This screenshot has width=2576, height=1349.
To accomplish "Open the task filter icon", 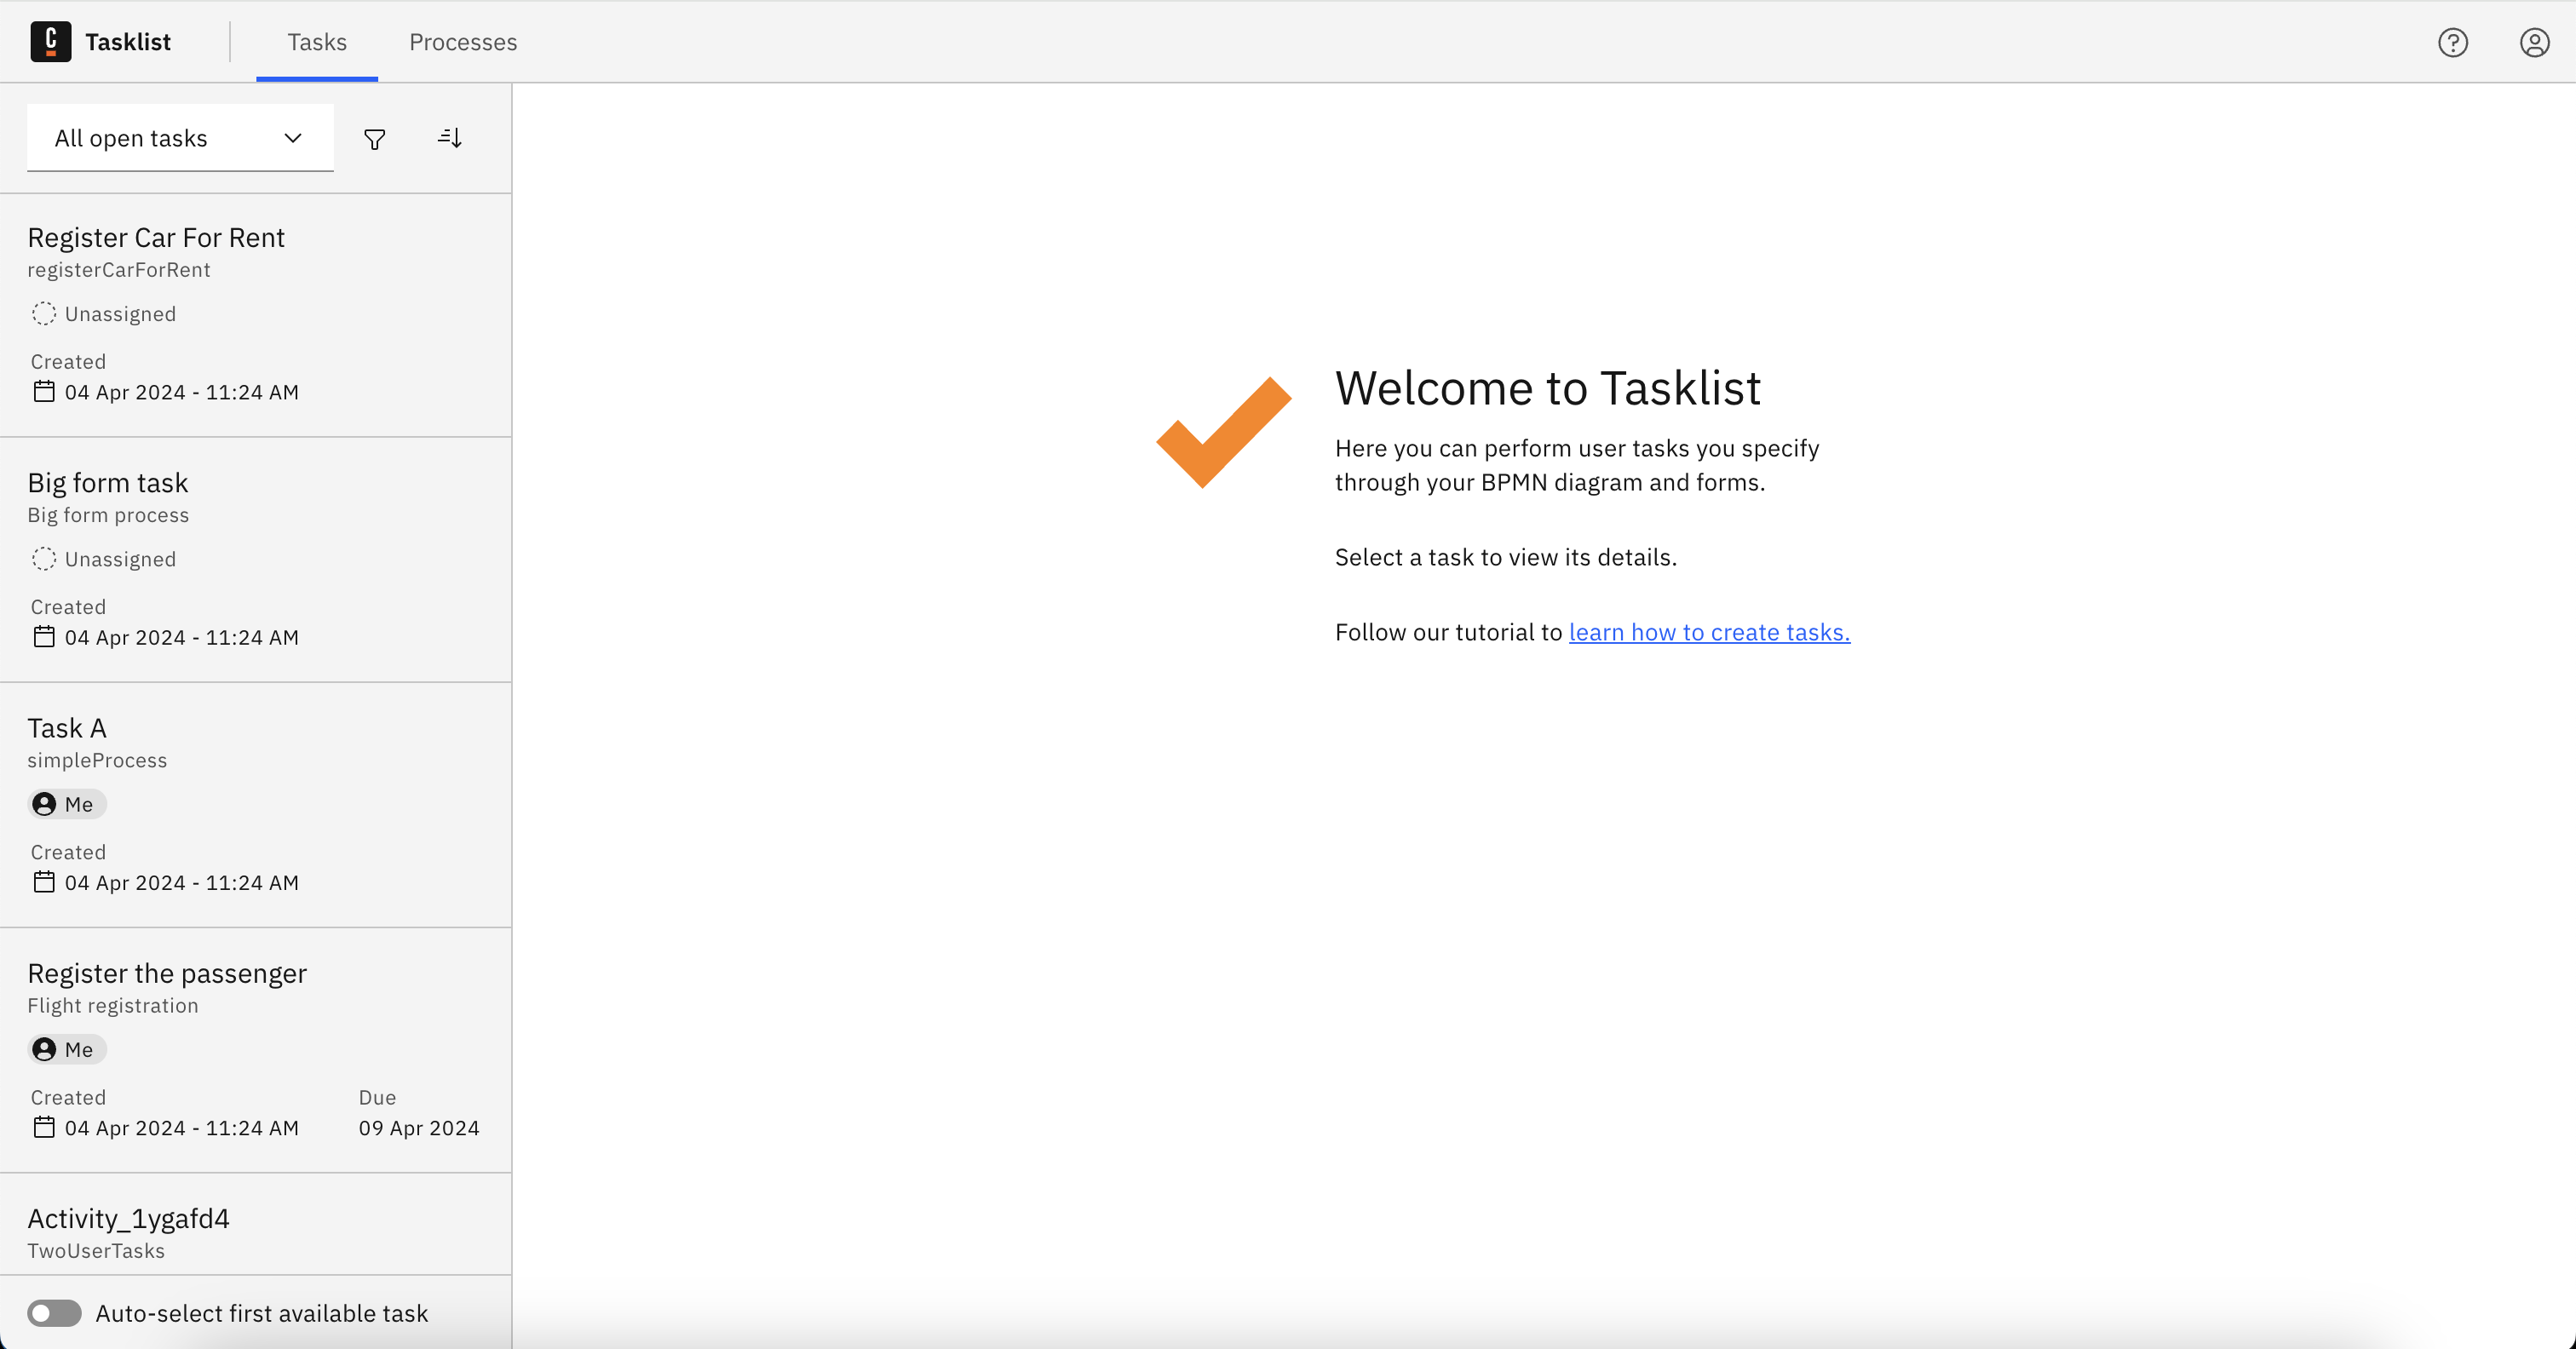I will click(x=375, y=138).
